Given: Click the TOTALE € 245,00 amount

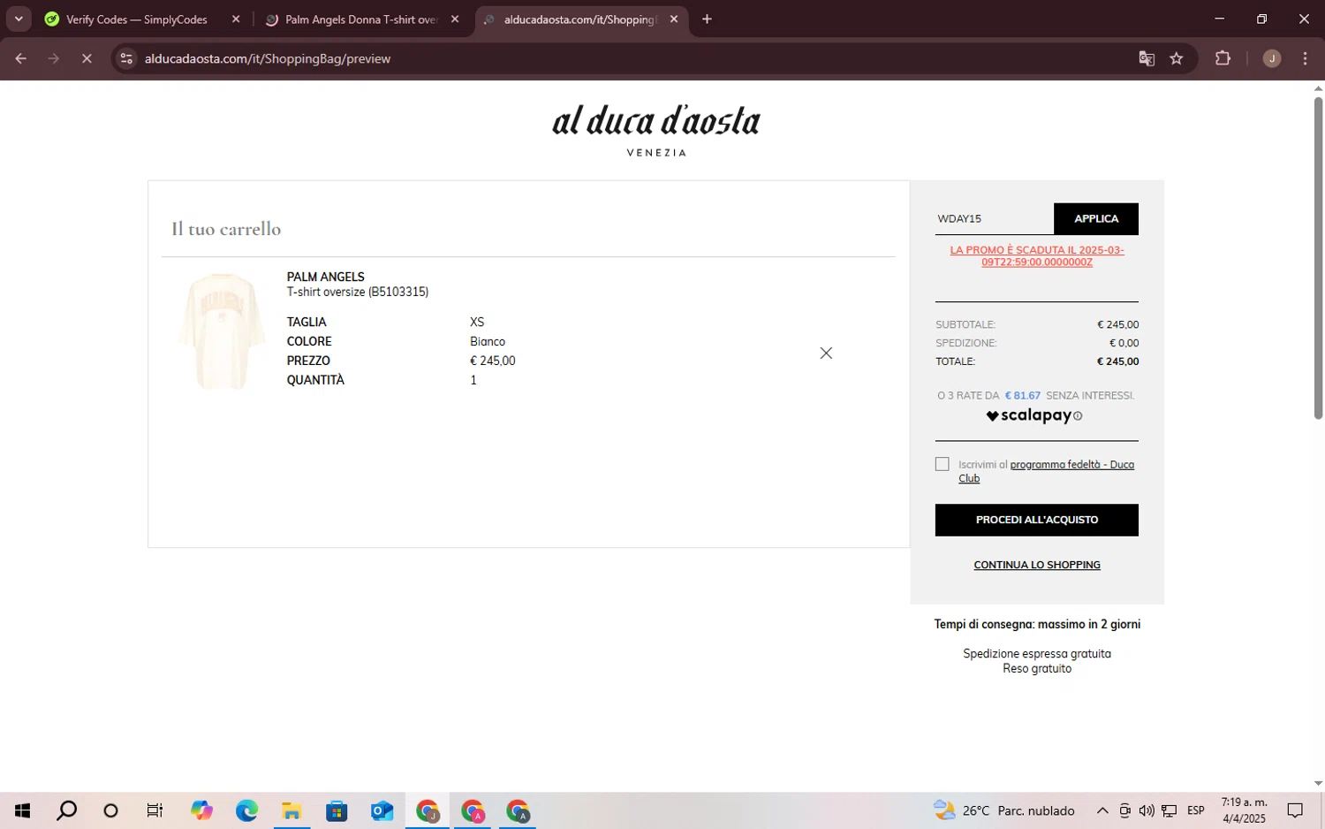Looking at the screenshot, I should 1117,361.
